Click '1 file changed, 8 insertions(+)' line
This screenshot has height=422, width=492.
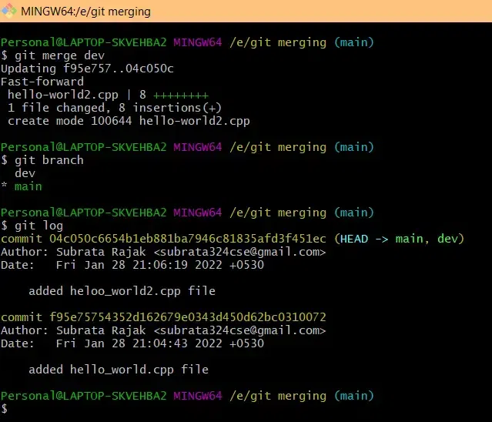(115, 108)
